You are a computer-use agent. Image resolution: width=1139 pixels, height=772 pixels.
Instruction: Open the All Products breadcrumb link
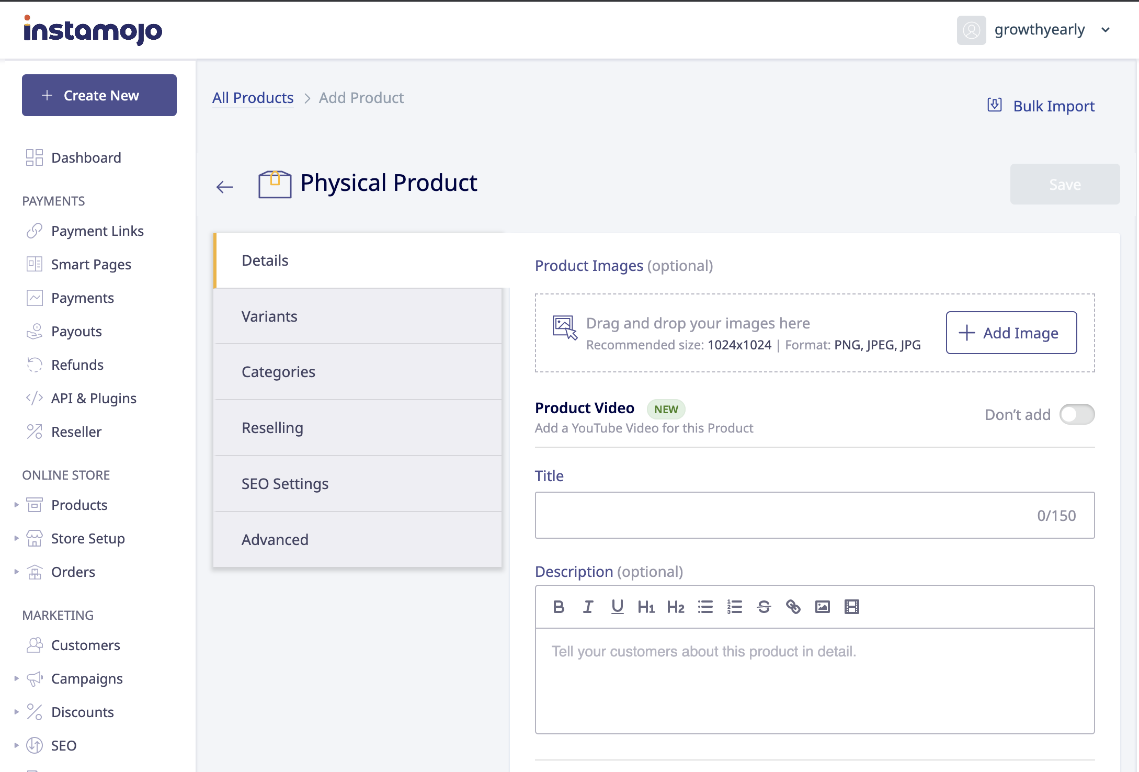click(x=253, y=98)
